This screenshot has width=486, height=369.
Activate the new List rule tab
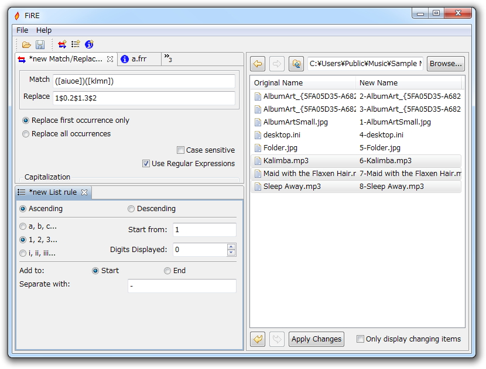(x=53, y=192)
